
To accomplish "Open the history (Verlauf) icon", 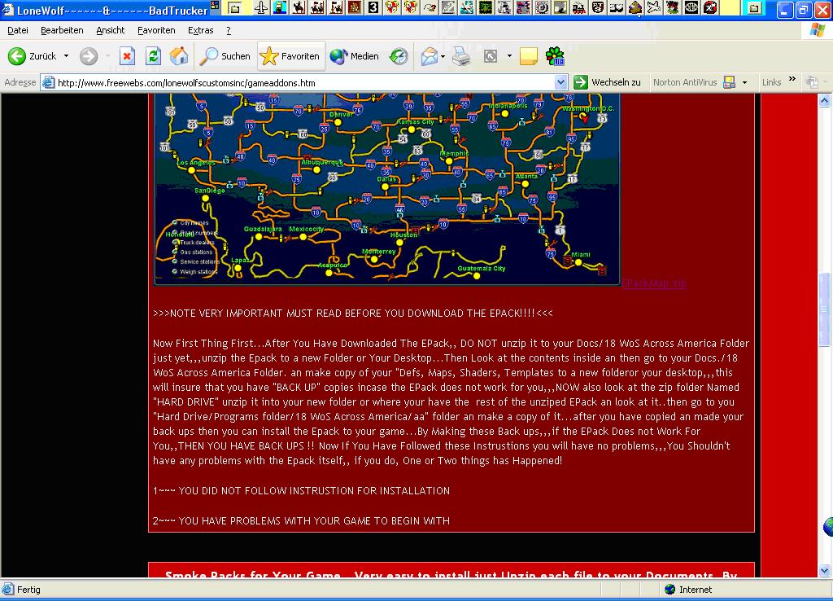I will point(399,56).
